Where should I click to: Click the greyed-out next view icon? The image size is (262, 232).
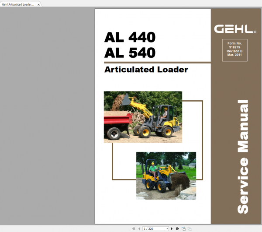pos(190,228)
